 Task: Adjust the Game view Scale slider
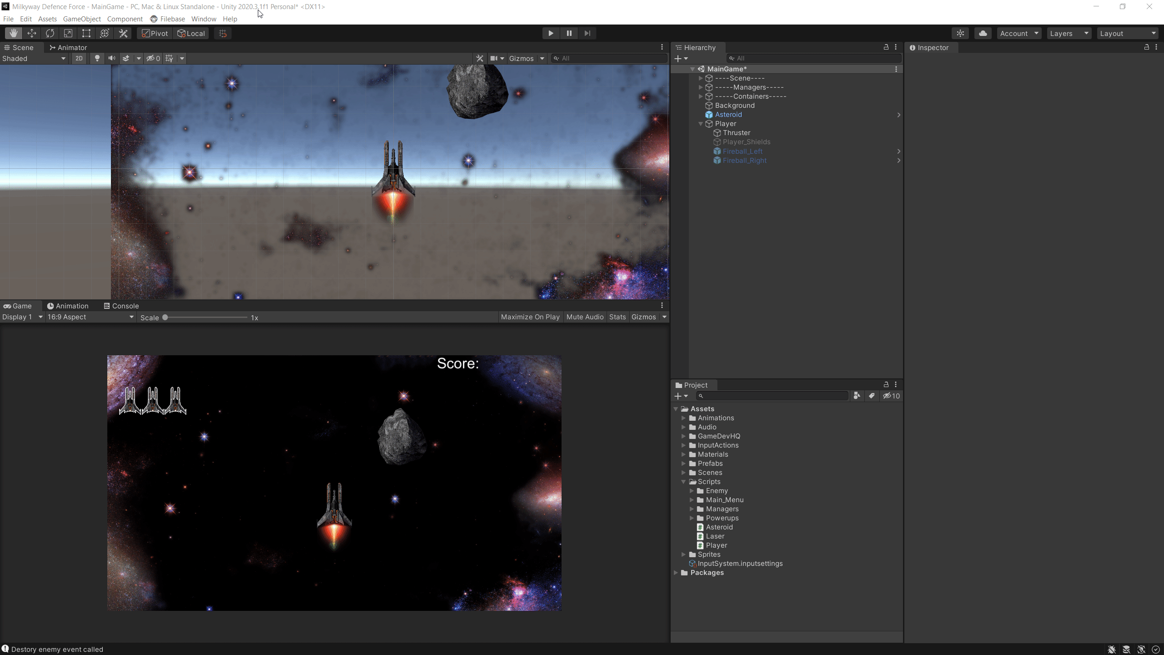(165, 317)
